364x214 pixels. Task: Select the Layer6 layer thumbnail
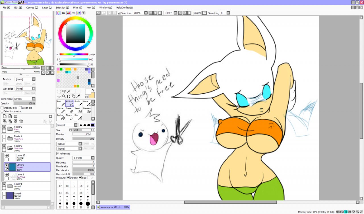(10, 195)
